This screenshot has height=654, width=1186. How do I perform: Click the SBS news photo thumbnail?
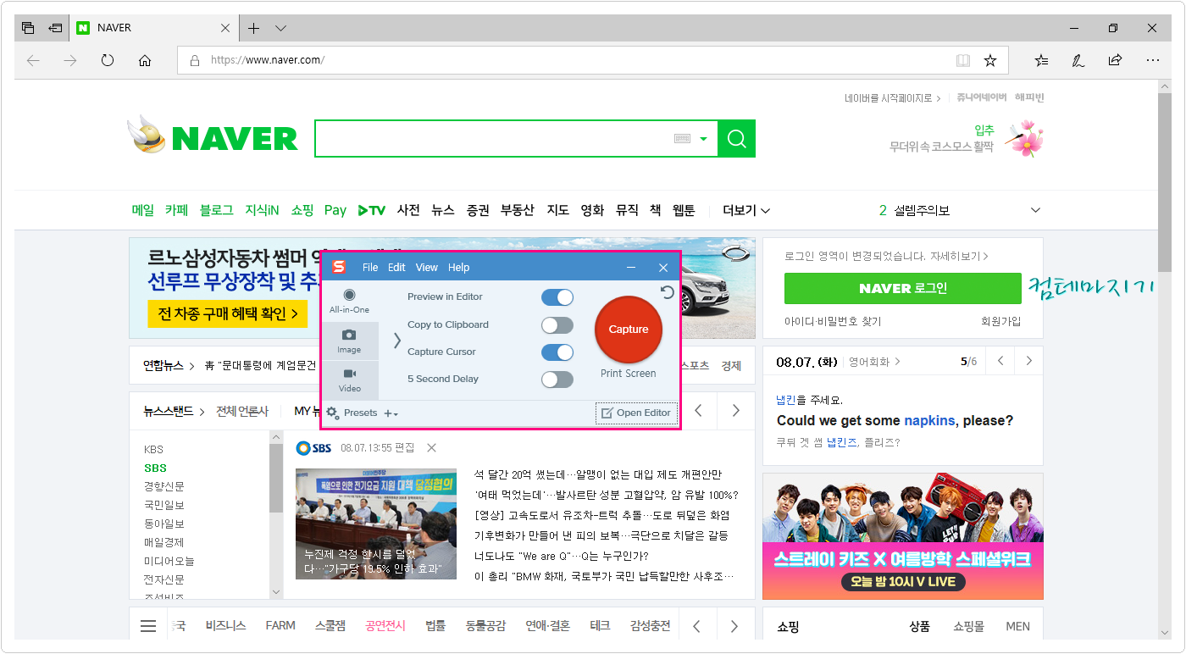tap(376, 524)
